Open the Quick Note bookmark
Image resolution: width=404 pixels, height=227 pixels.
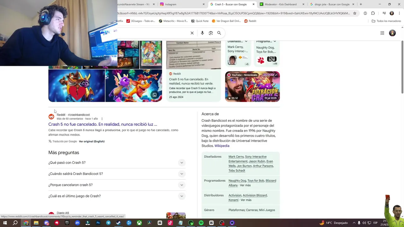(199, 21)
